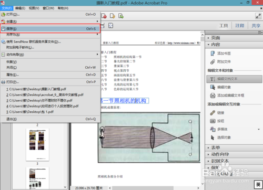263x190 pixels.
Task: Toggle full screen read mode icon
Action: point(258,16)
